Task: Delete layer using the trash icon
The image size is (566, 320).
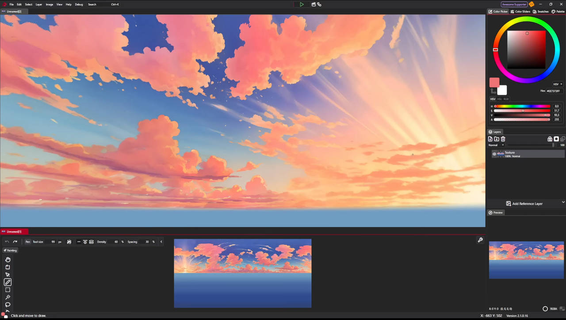Action: (503, 139)
